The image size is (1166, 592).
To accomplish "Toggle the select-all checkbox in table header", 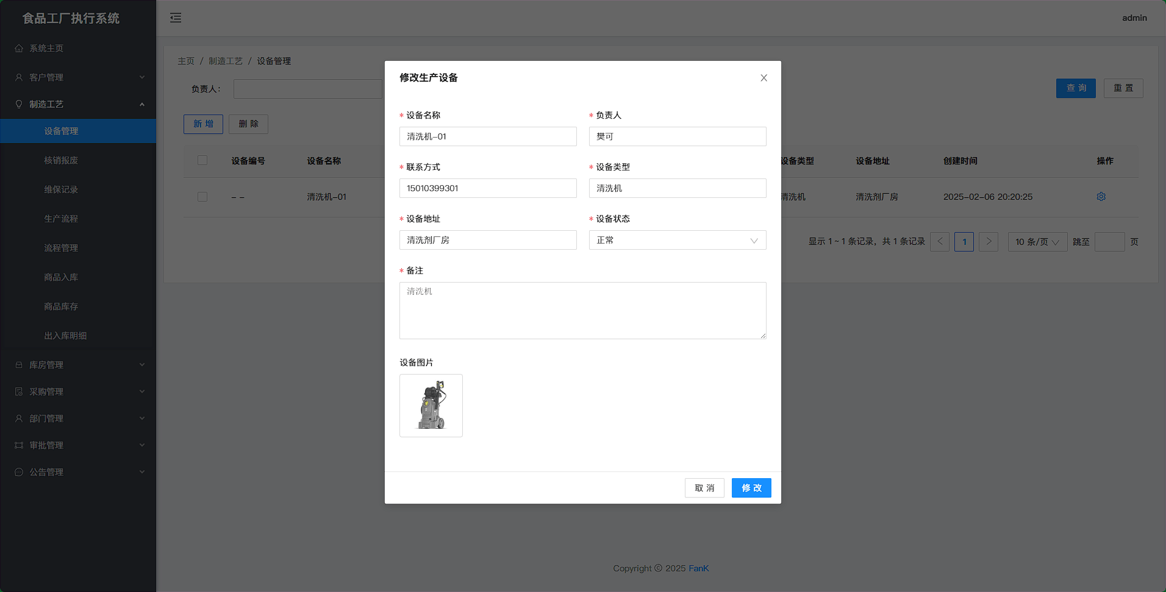I will (202, 160).
